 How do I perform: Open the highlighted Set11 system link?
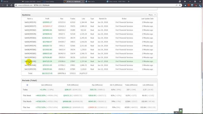tap(30, 61)
